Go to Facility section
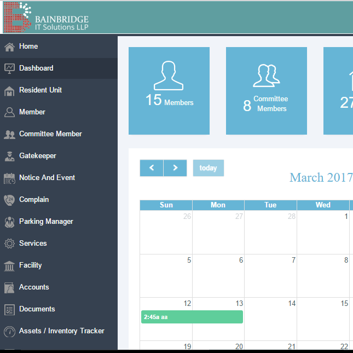The image size is (353, 353). click(x=59, y=265)
